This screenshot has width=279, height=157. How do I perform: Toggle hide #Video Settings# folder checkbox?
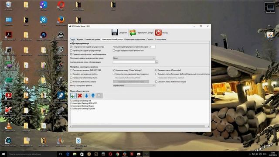[x=114, y=70]
